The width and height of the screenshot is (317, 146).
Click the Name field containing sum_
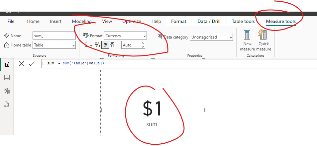click(54, 36)
